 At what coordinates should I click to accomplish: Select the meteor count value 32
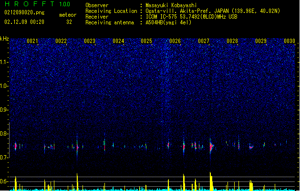point(69,22)
